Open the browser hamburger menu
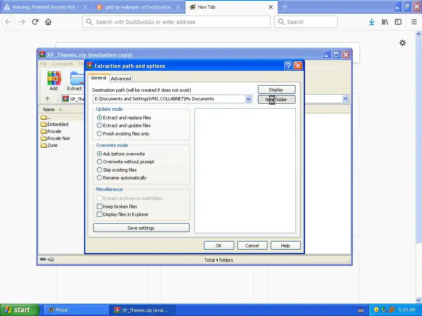Viewport: 422px width, 316px height. 414,22
